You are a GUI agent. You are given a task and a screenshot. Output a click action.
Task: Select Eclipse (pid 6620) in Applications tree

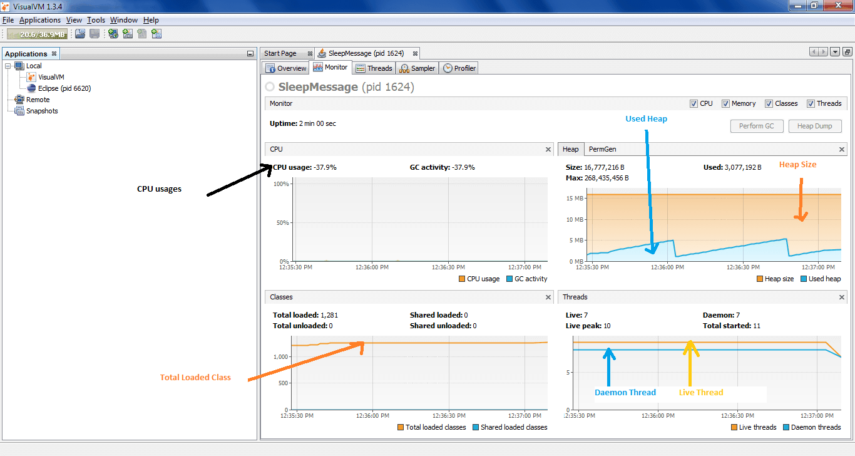pos(64,88)
